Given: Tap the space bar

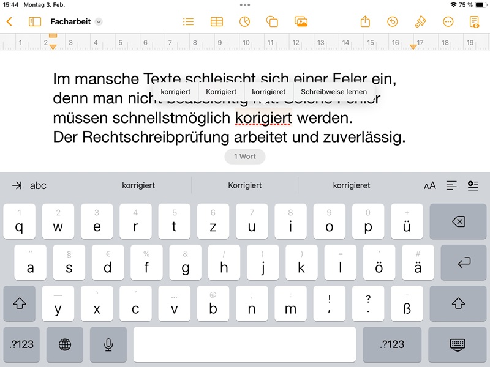Looking at the screenshot, I should pyautogui.click(x=244, y=344).
